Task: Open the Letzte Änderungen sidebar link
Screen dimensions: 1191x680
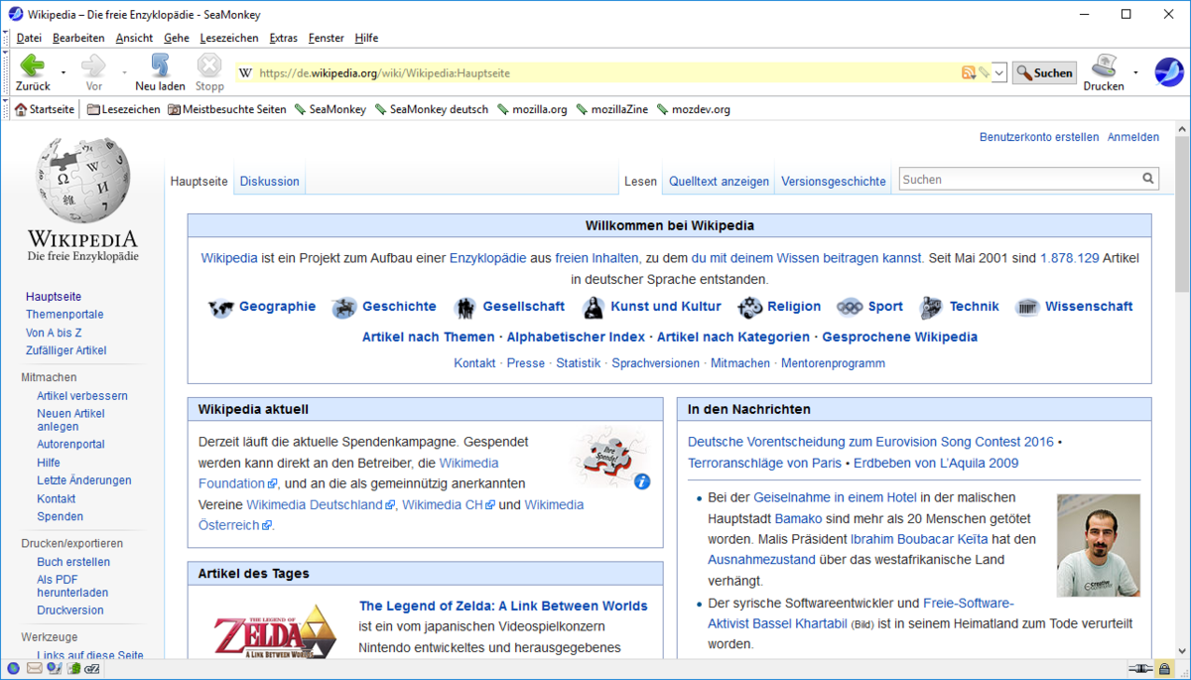Action: point(84,480)
